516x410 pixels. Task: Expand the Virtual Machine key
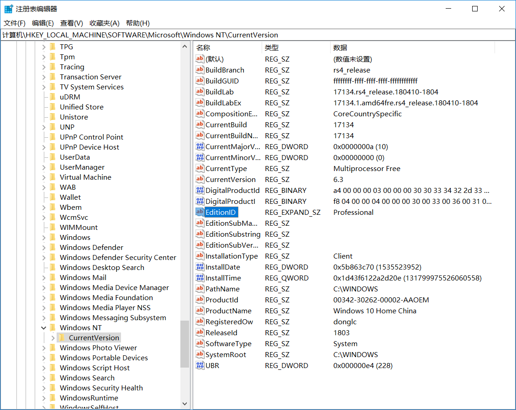44,177
